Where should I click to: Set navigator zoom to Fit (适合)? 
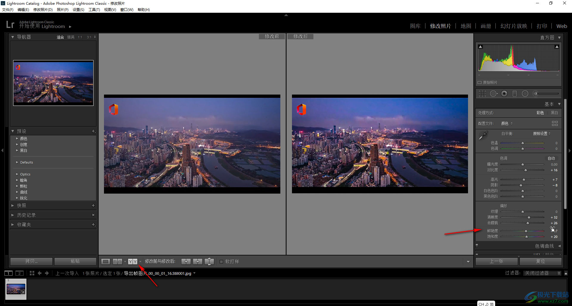point(60,37)
